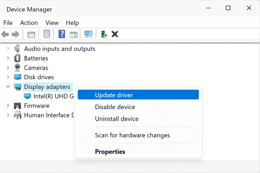This screenshot has width=260, height=173.
Task: Choose Uninstall device from the context menu
Action: (117, 119)
